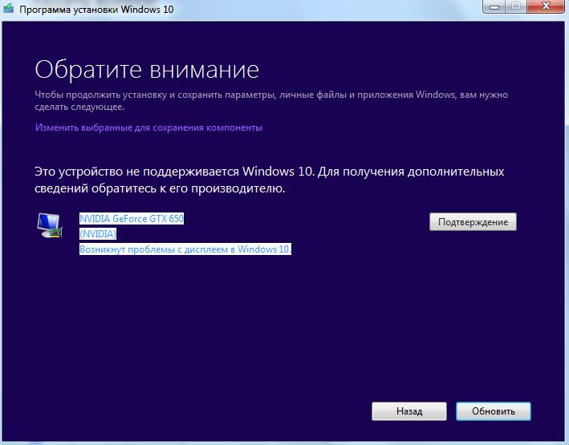569x445 pixels.
Task: Click the Назад button
Action: pyautogui.click(x=409, y=411)
